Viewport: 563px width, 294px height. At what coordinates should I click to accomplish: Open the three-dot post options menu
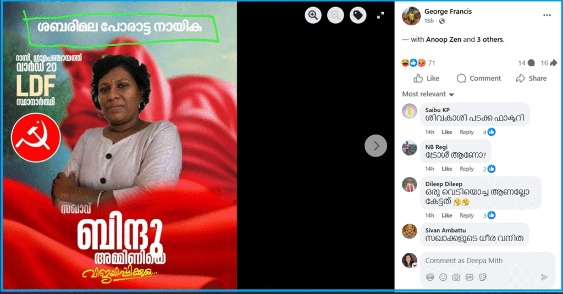547,15
